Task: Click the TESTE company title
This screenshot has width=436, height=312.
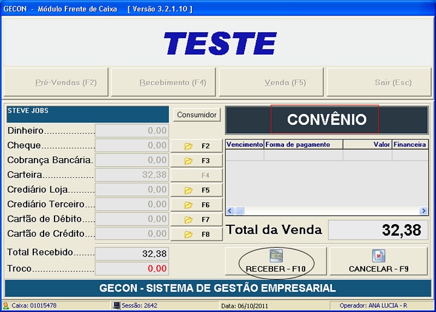Action: pos(220,44)
